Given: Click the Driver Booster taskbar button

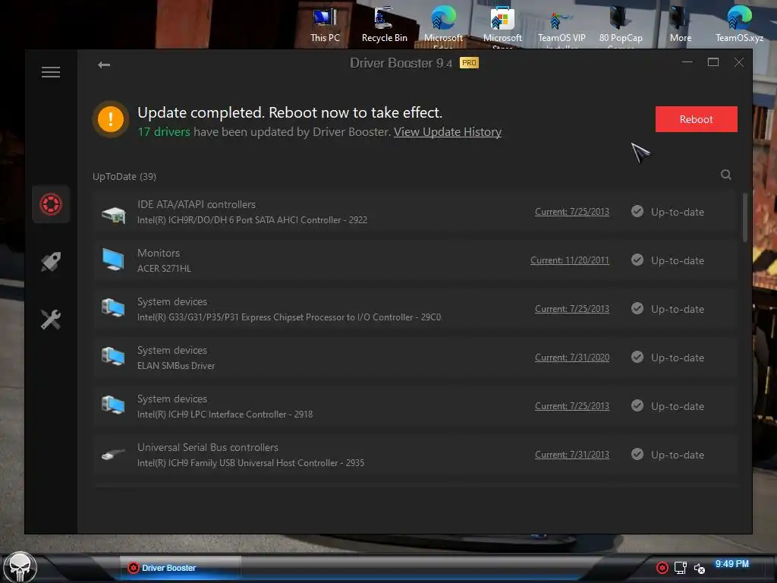Looking at the screenshot, I should click(181, 568).
